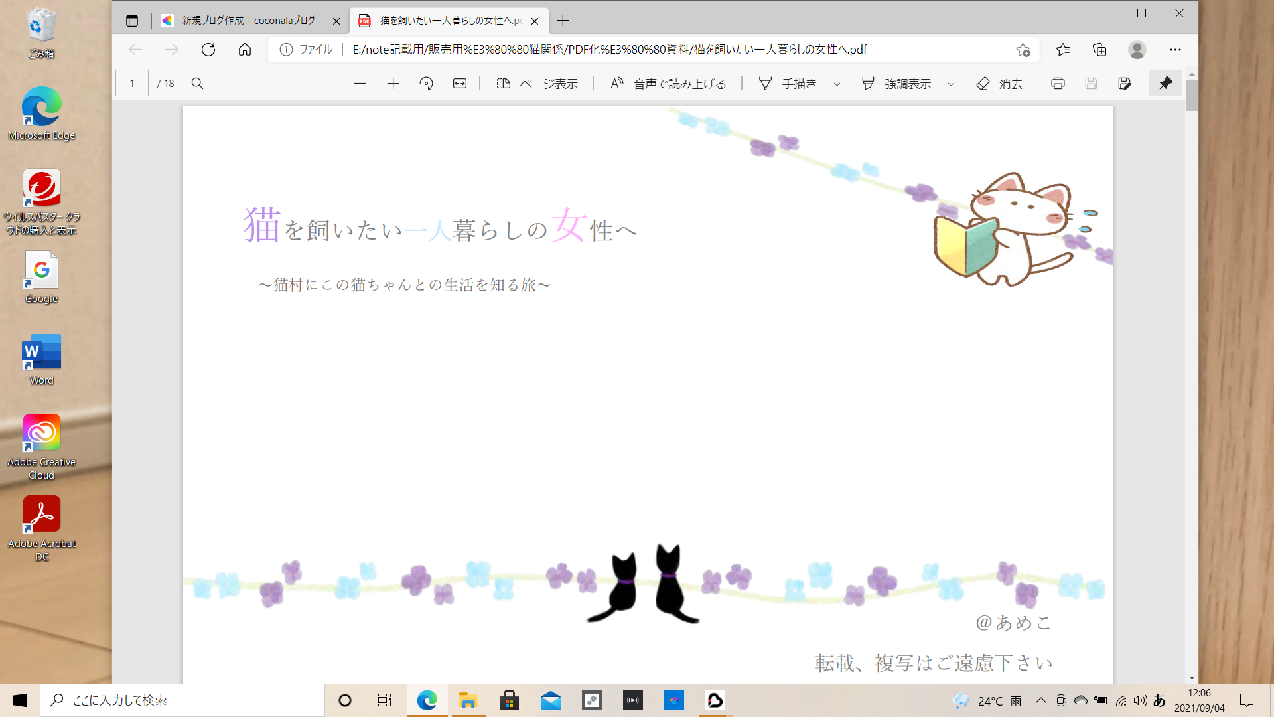Screen dimensions: 1274x717
Task: Click the browser refresh button
Action: click(208, 50)
